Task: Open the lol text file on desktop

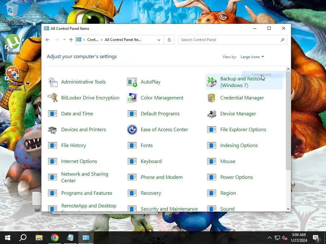Action: pos(37,202)
